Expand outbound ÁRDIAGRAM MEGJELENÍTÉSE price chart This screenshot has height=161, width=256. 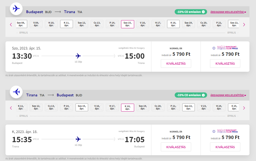tap(228, 12)
